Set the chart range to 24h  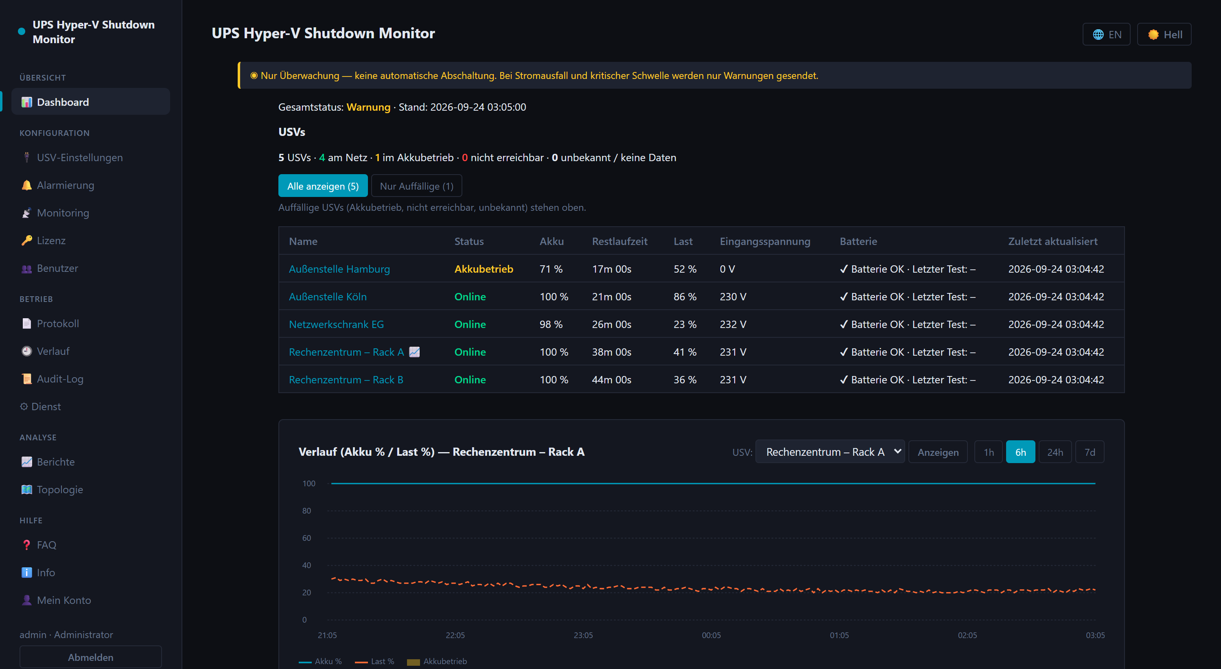coord(1055,452)
